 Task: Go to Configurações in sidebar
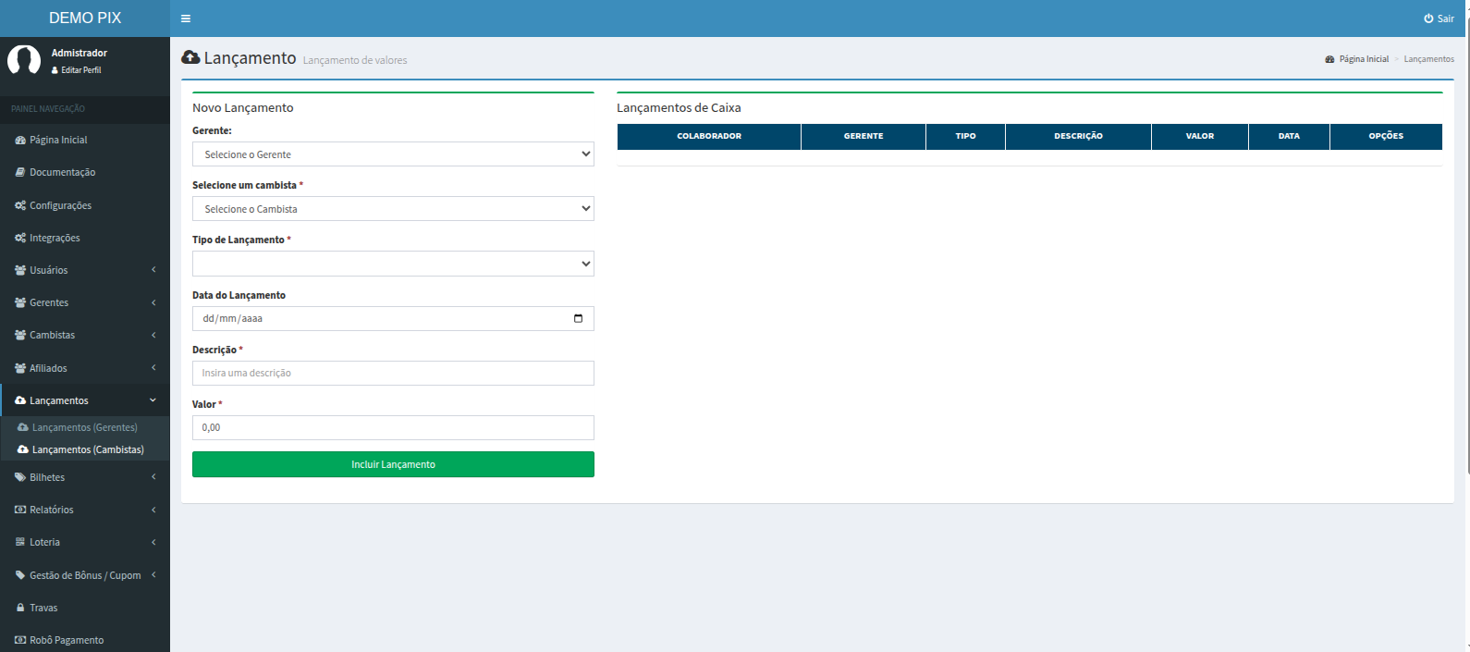[60, 205]
